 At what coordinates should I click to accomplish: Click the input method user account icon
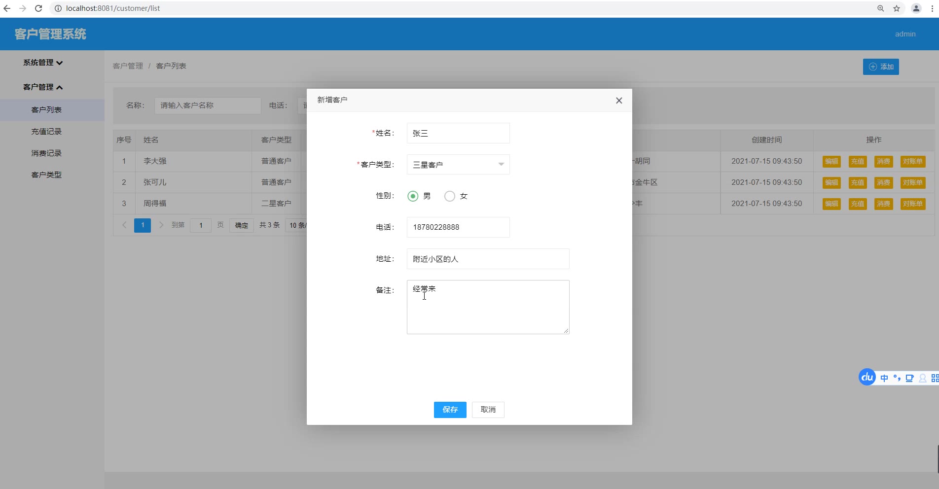922,378
